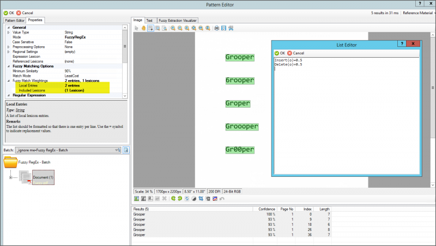436x246 pixels.
Task: Select the Local Entries property row
Action: tap(63, 85)
